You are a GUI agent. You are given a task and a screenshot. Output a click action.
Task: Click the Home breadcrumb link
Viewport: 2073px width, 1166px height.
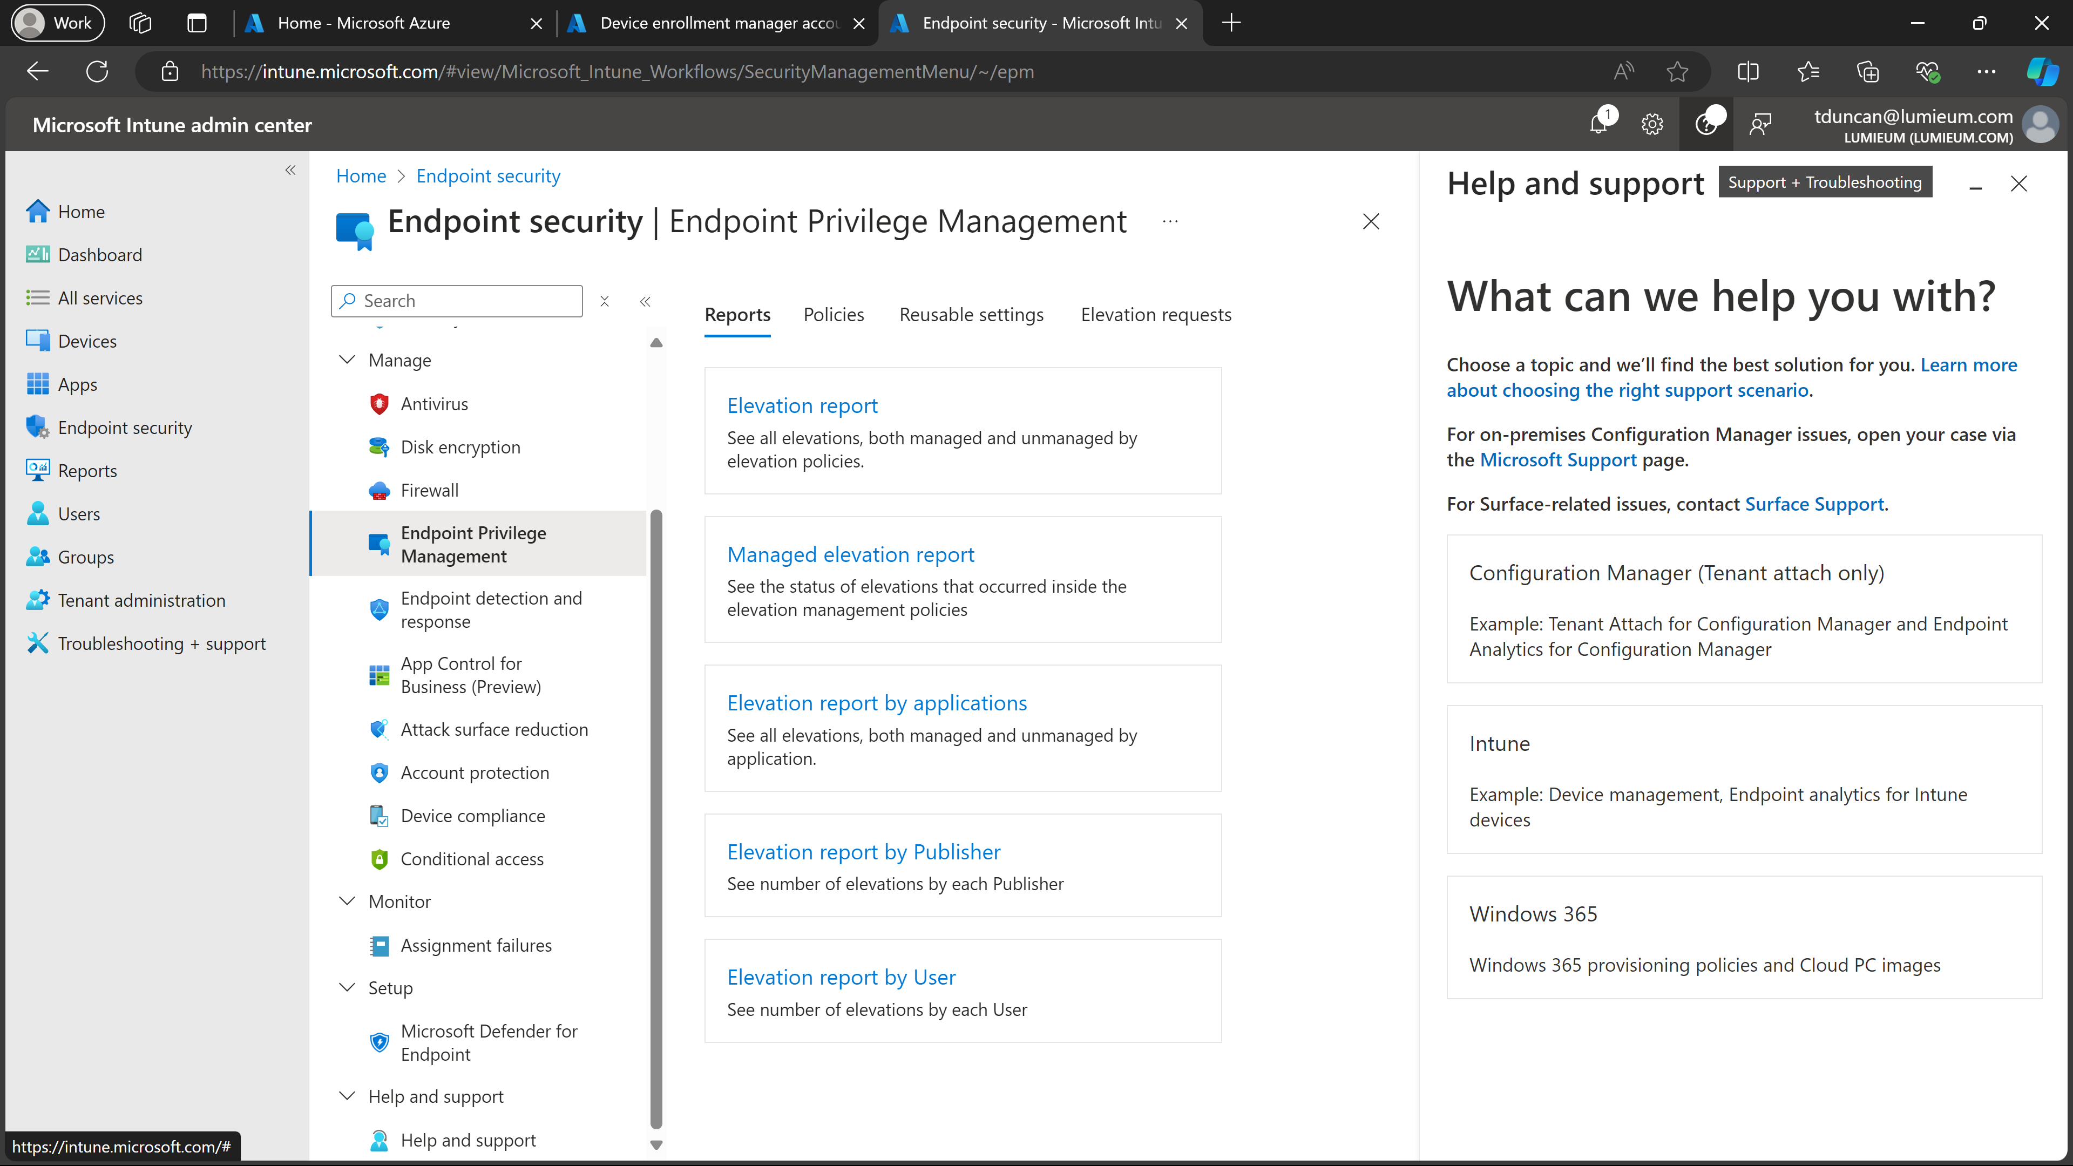[361, 175]
